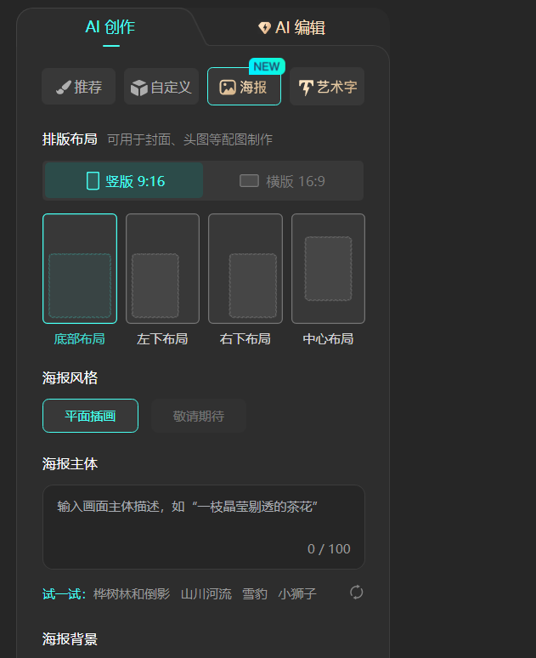Click the diamond icon on AI 编辑
Screen dimensions: 536x658
[x=264, y=28]
